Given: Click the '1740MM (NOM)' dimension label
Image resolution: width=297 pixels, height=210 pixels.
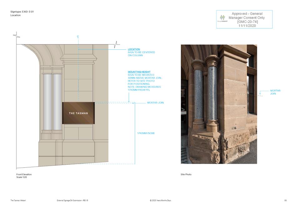Looking at the screenshot, I should pyautogui.click(x=146, y=133).
